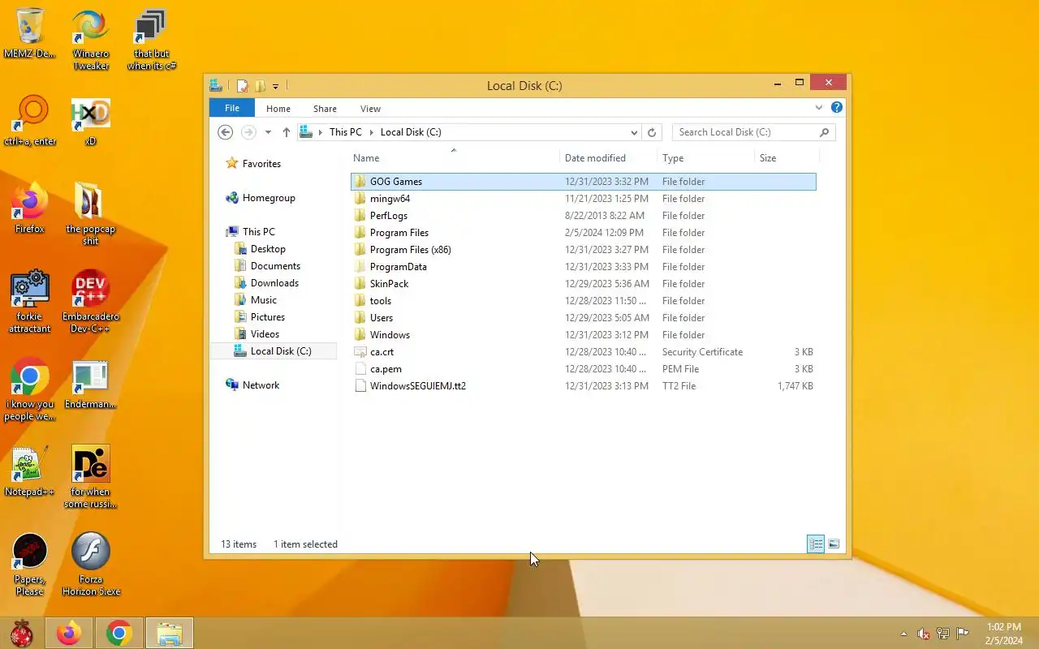The image size is (1039, 649).
Task: Click the muted volume tray icon
Action: (x=923, y=634)
